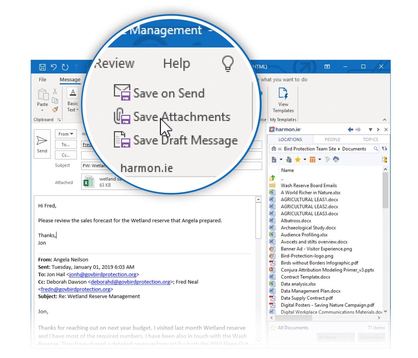Click the deborahd@govbirdprotection.org link
418x358 pixels.
point(130,282)
